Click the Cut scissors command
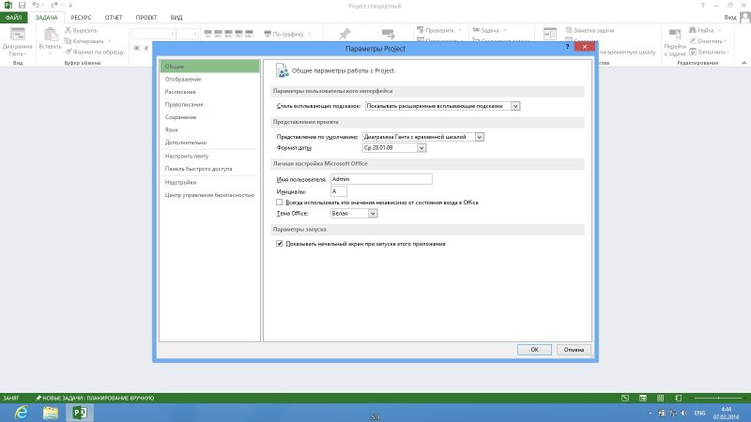The image size is (751, 422). point(81,30)
